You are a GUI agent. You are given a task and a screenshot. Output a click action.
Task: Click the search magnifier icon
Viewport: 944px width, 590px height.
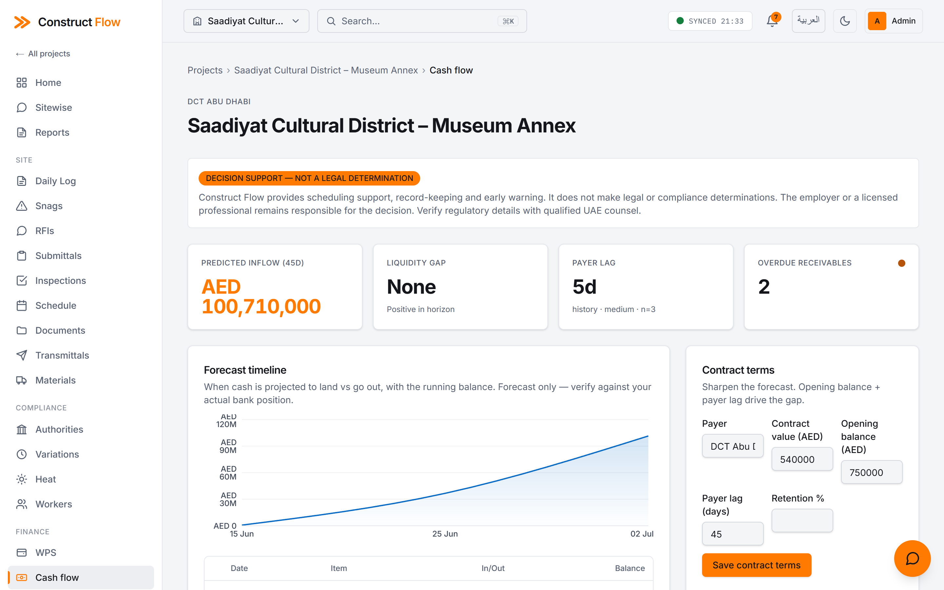331,21
